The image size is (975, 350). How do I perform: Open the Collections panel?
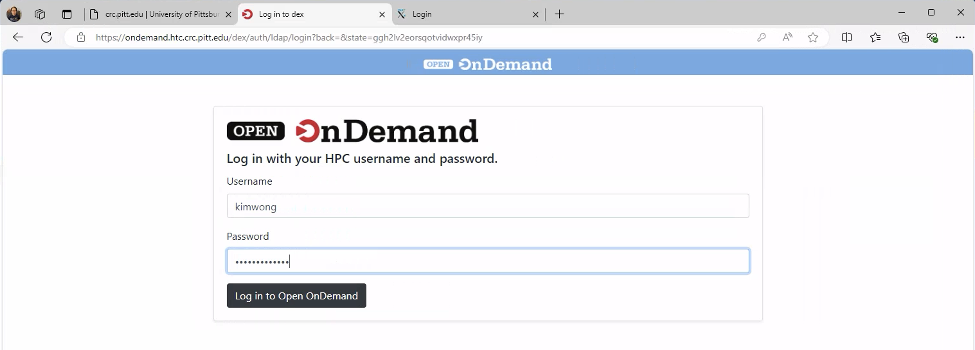pyautogui.click(x=903, y=37)
